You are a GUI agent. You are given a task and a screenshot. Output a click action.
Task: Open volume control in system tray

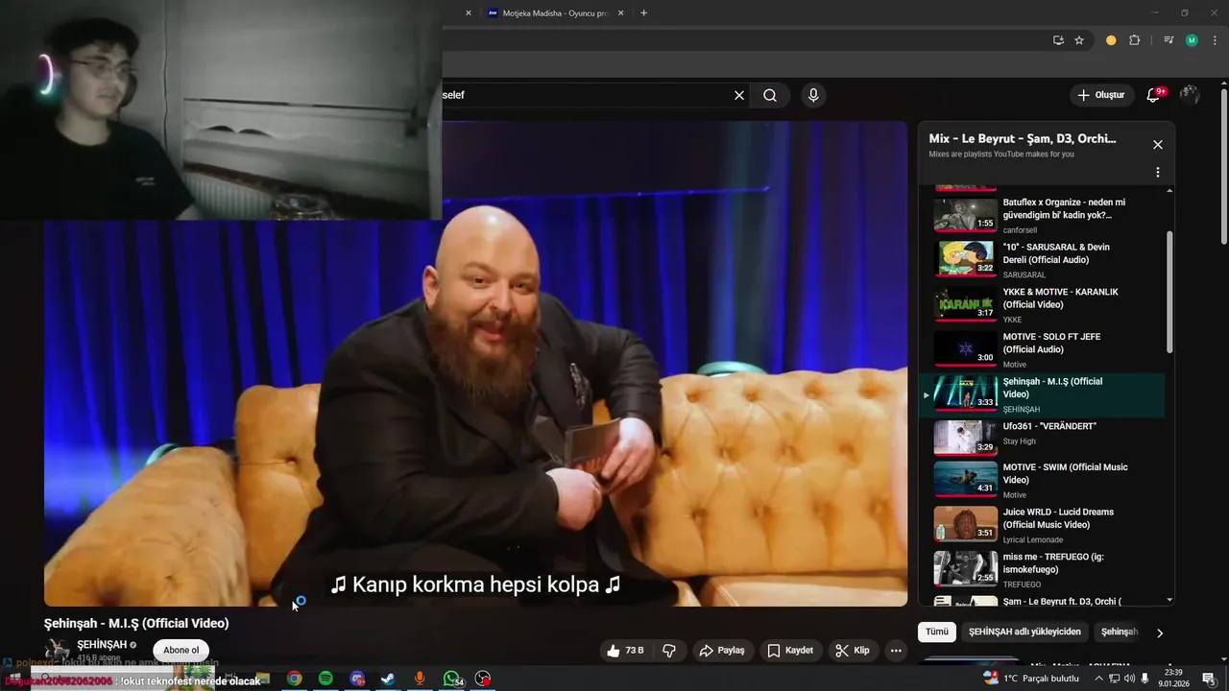click(x=1130, y=679)
